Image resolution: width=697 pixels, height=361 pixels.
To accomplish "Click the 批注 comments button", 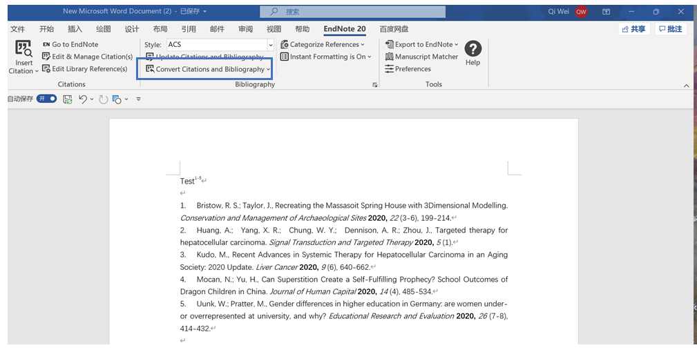I will [670, 29].
